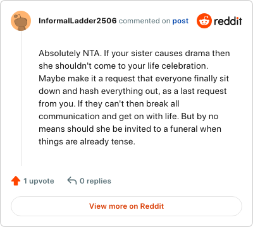
Task: Click the line starting "communication and get on"
Action: click(128, 117)
